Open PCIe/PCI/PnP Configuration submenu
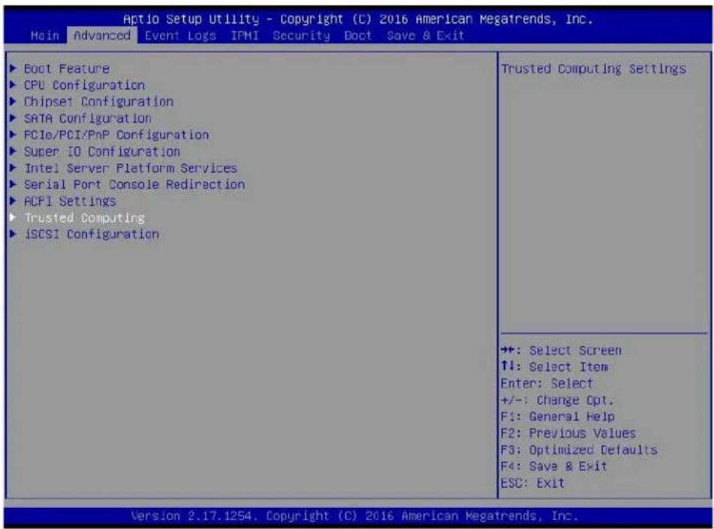The width and height of the screenshot is (714, 529). point(116,135)
